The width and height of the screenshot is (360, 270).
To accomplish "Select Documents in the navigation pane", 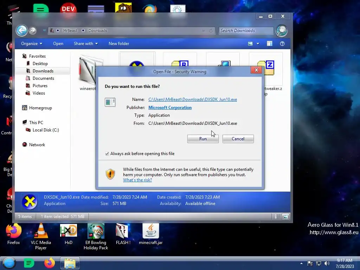I will (43, 78).
